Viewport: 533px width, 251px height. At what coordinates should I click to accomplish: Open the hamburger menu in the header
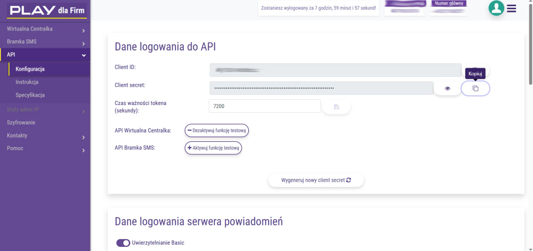coord(511,8)
